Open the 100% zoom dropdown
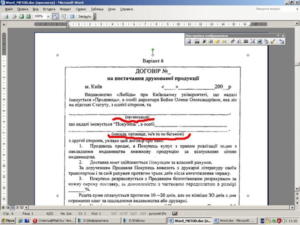The height and width of the screenshot is (225, 300). [x=48, y=16]
